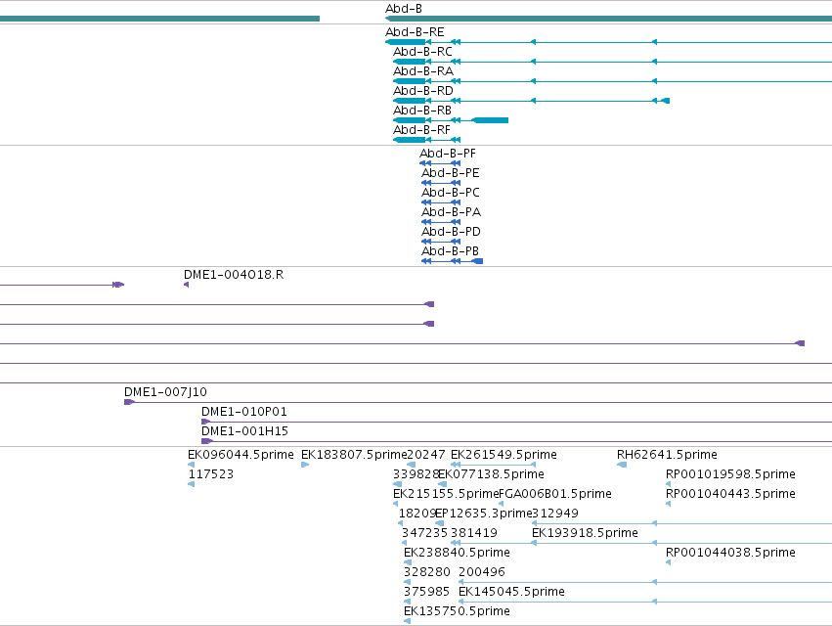This screenshot has width=832, height=626.
Task: Click the DME1-010P01 clone label
Action: click(244, 412)
